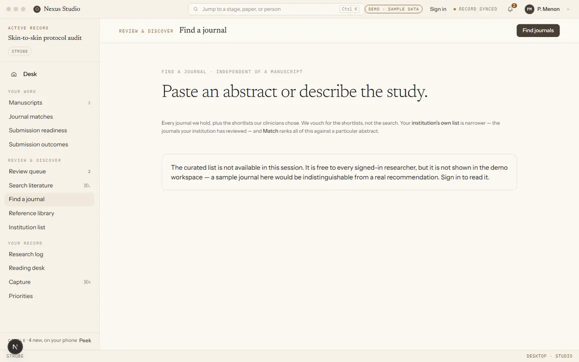Viewport: 579px width, 362px height.
Task: Open the Reading desk
Action: pos(49,268)
